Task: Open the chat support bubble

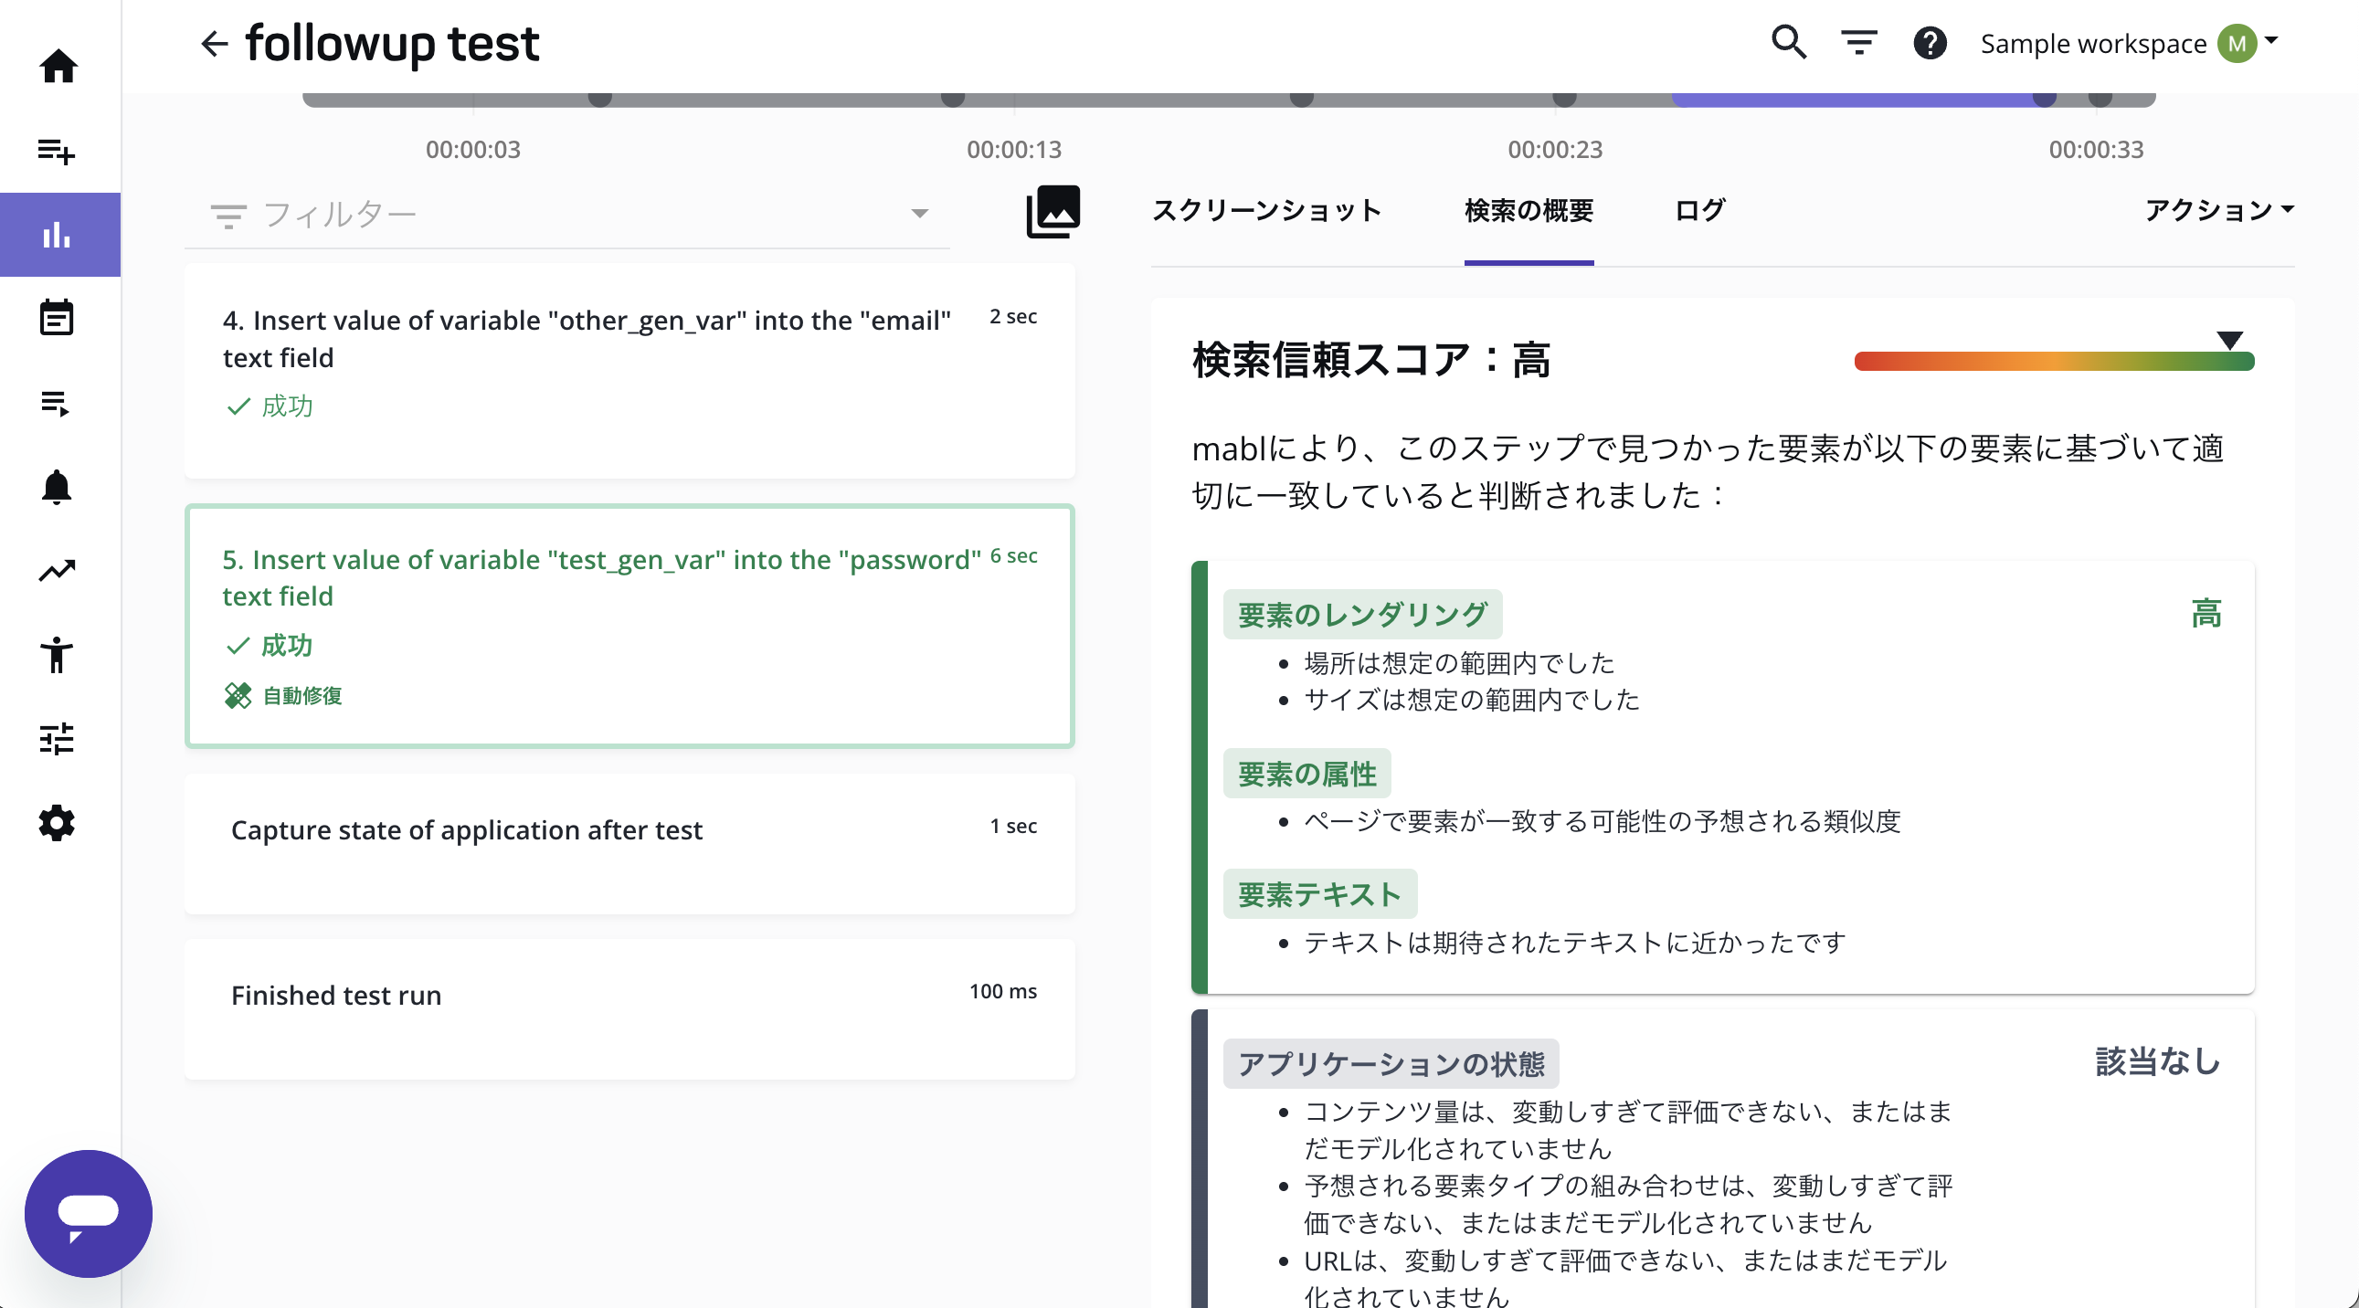Action: point(88,1214)
